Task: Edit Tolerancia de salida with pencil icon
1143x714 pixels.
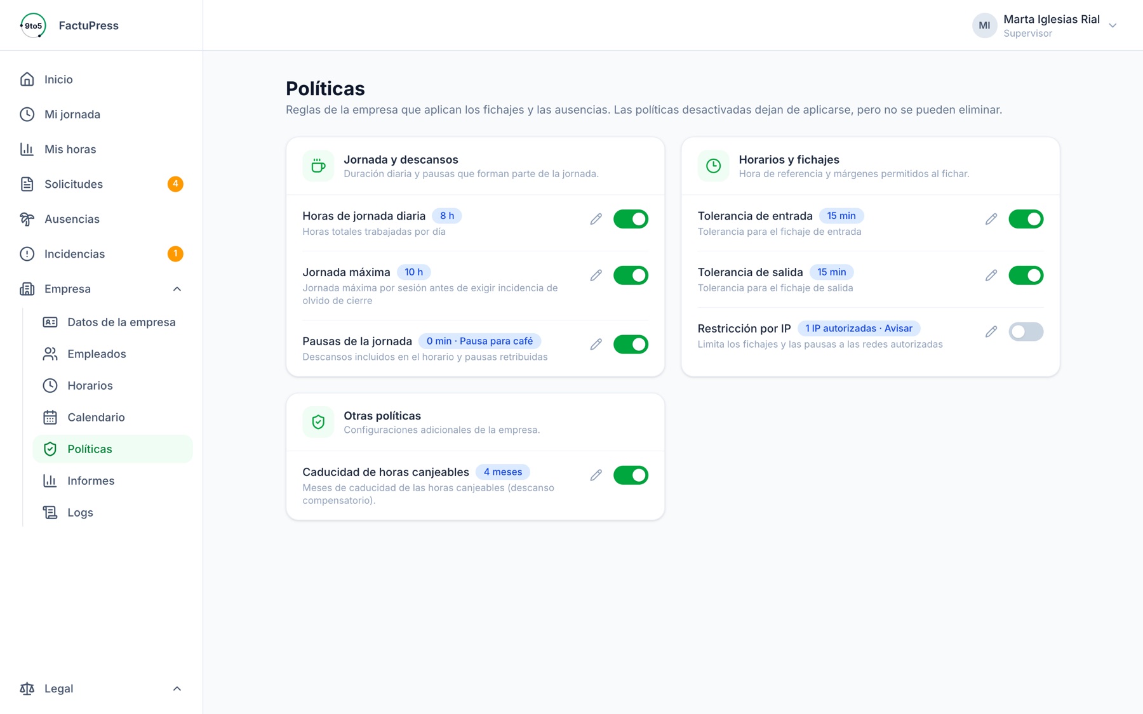Action: pos(991,275)
